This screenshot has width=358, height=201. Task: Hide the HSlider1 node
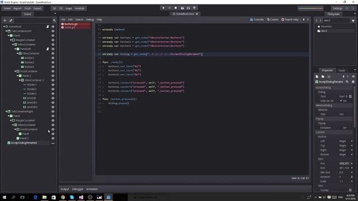(x=53, y=85)
